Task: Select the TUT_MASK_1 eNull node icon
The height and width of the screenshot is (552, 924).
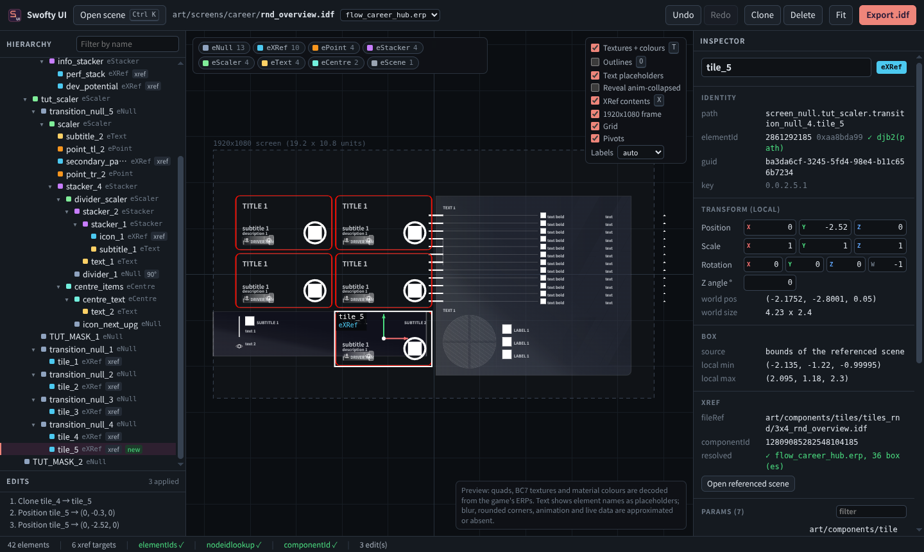Action: click(44, 336)
